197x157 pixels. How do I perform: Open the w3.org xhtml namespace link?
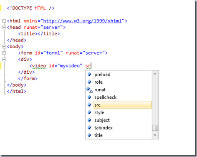pos(82,21)
